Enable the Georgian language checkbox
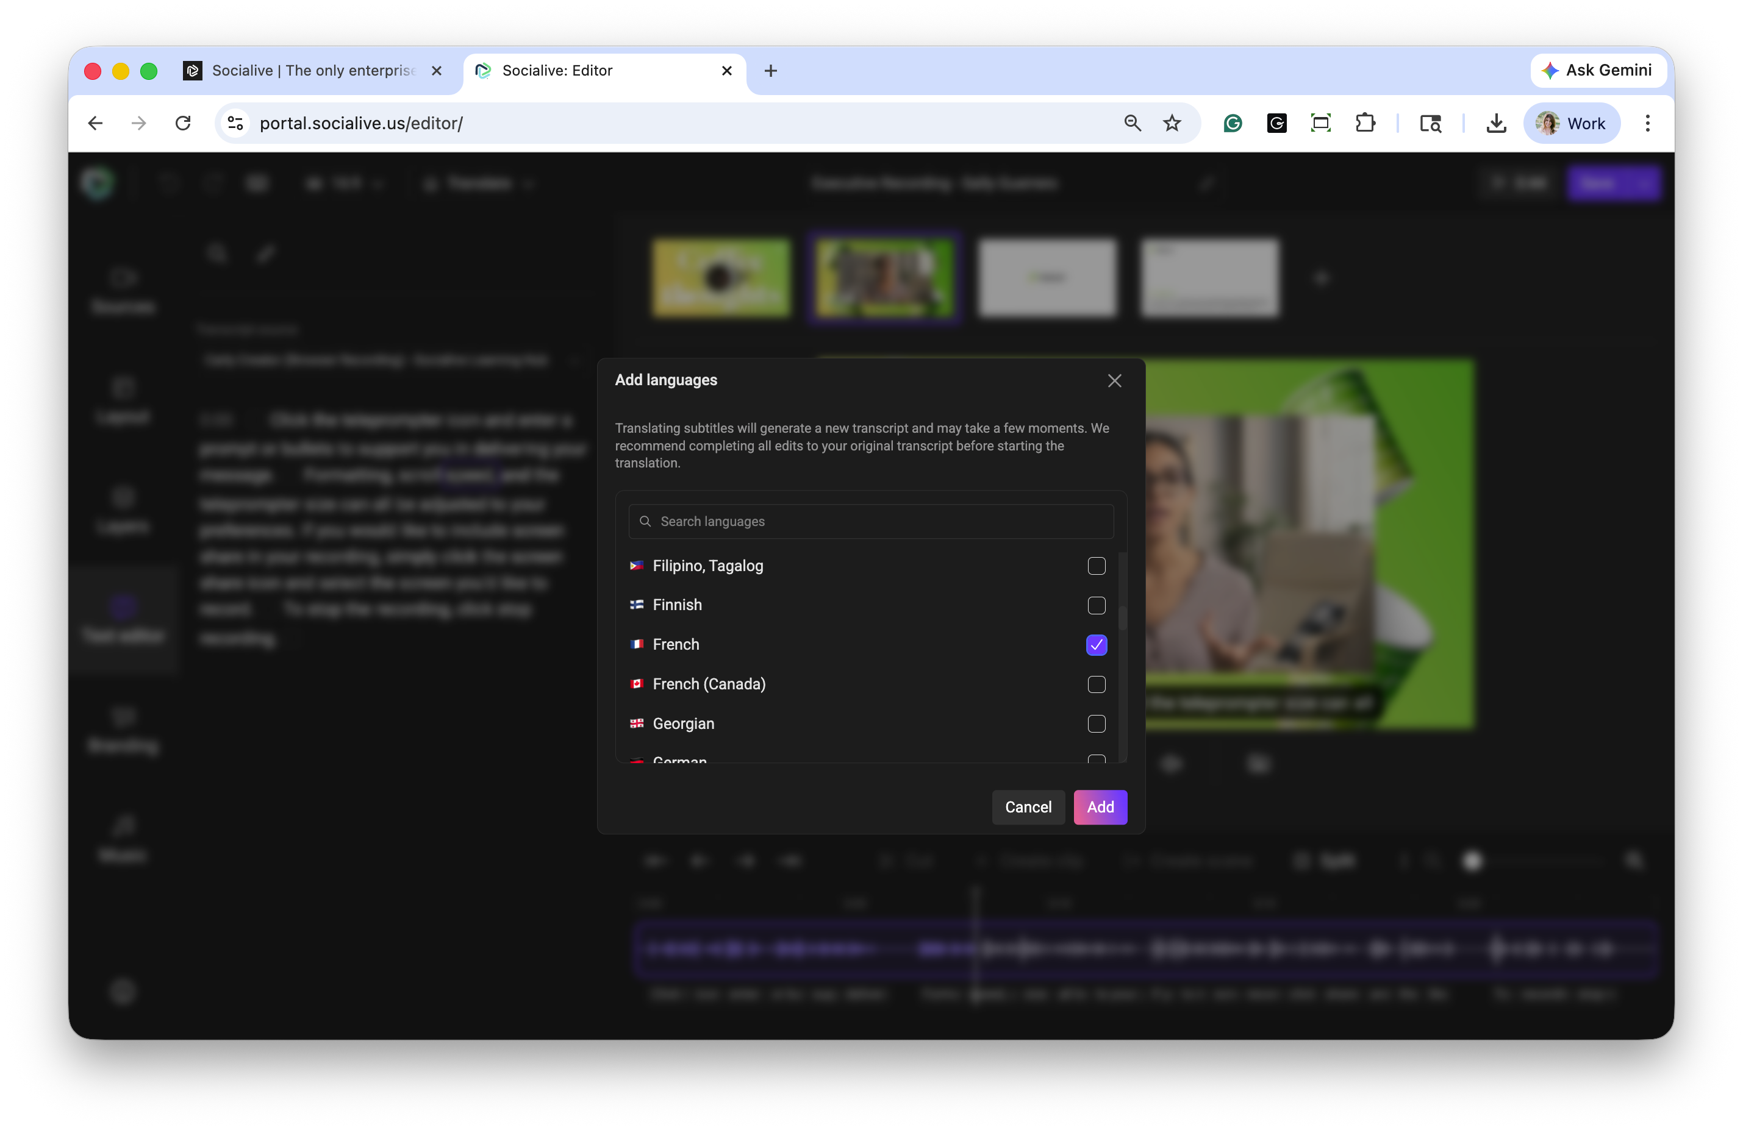This screenshot has width=1743, height=1130. point(1095,724)
